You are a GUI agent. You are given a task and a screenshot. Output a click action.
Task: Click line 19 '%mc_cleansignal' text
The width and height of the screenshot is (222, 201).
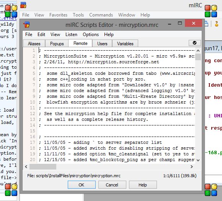(x=128, y=154)
